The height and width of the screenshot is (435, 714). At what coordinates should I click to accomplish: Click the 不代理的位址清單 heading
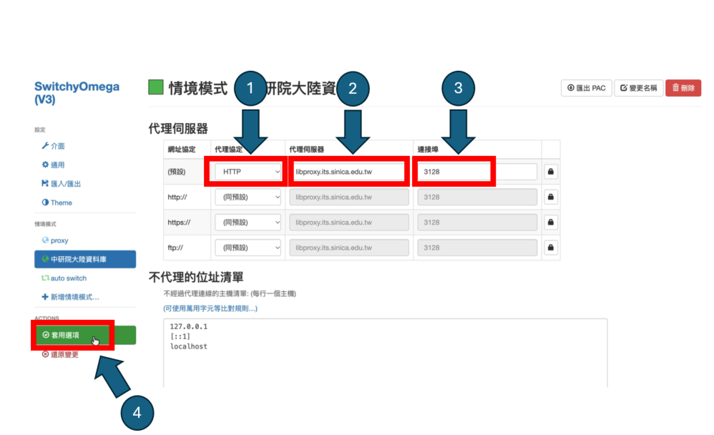[196, 277]
